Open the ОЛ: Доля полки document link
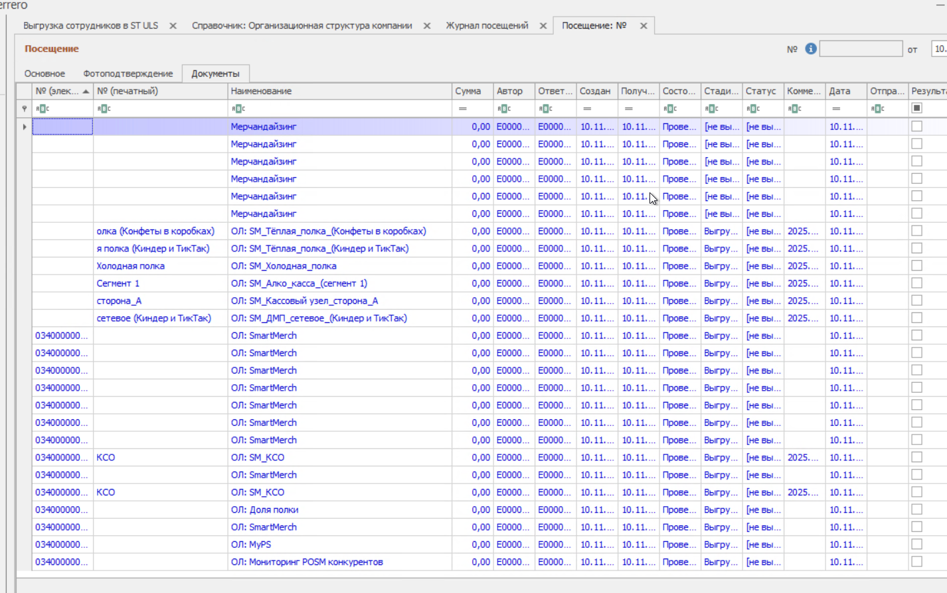This screenshot has height=593, width=947. [x=264, y=510]
